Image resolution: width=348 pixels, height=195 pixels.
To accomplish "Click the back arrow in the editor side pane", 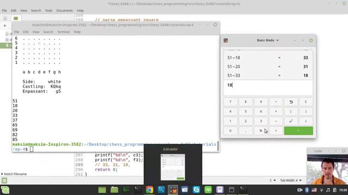I will pos(5,25).
